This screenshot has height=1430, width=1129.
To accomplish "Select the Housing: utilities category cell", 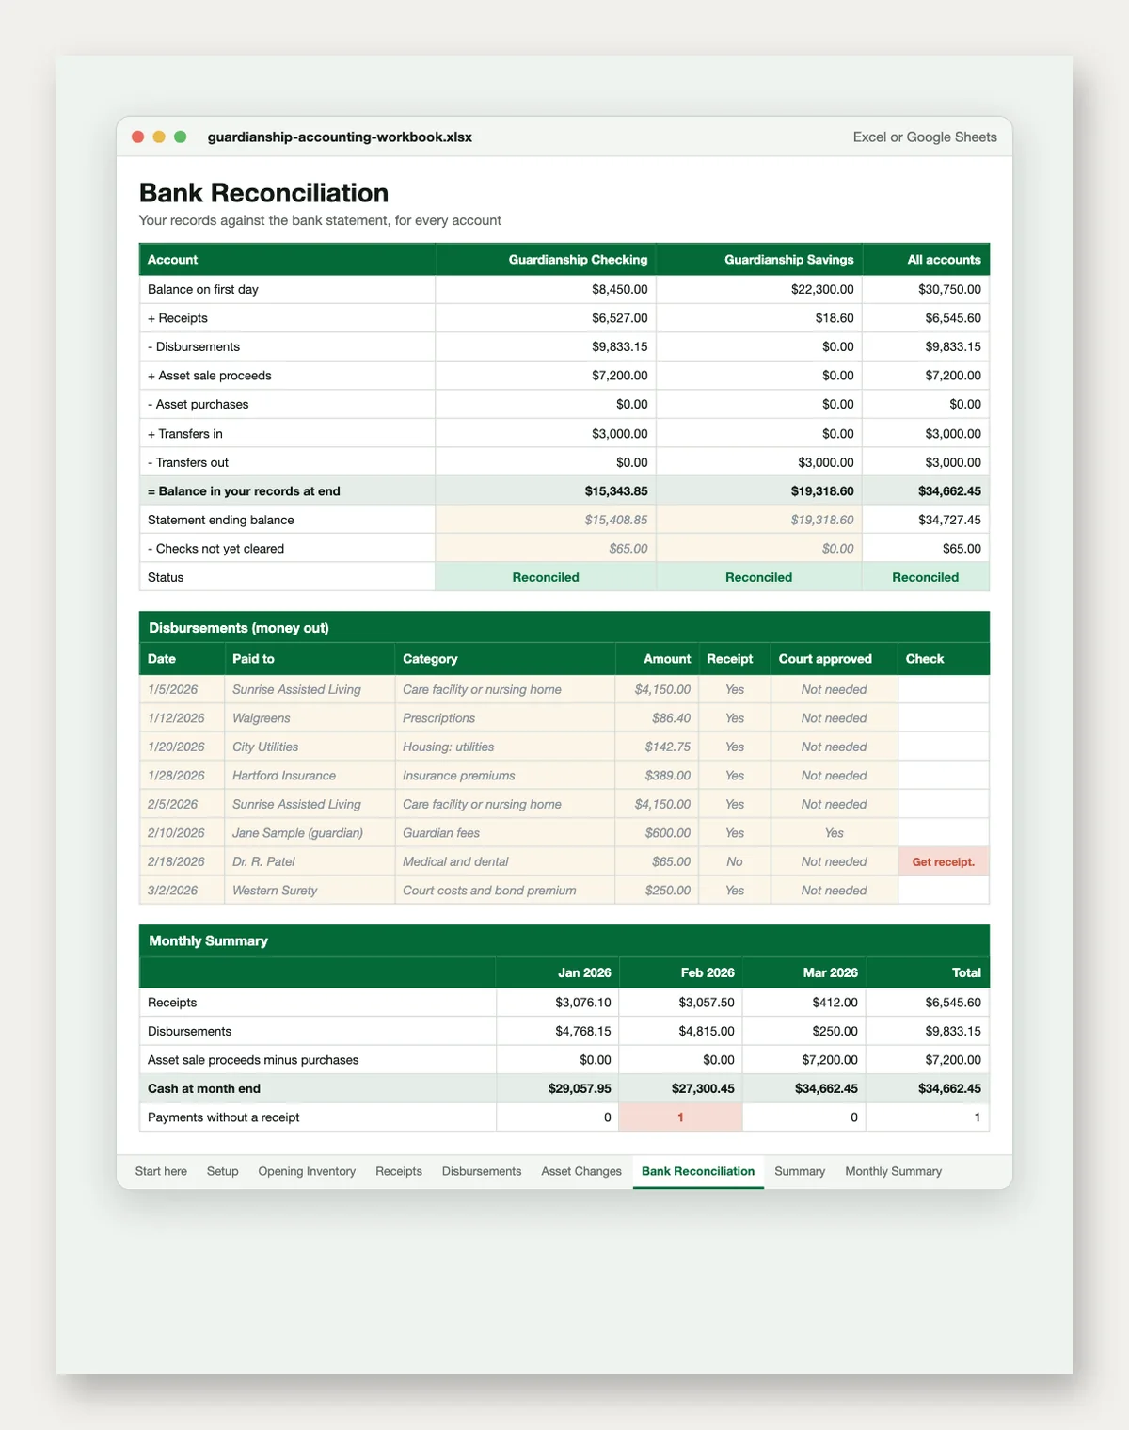I will 505,747.
